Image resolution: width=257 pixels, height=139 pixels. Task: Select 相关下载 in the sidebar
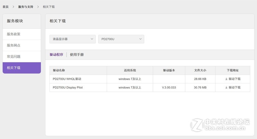(22, 68)
